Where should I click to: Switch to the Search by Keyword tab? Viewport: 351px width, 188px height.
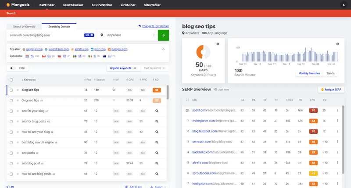(x=25, y=27)
